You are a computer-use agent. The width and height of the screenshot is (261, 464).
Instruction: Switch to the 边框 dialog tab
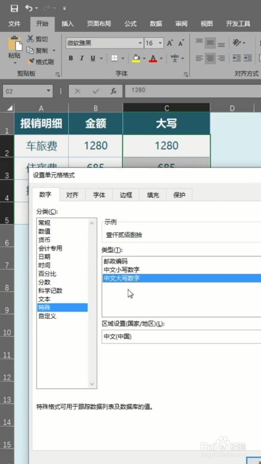tap(126, 195)
